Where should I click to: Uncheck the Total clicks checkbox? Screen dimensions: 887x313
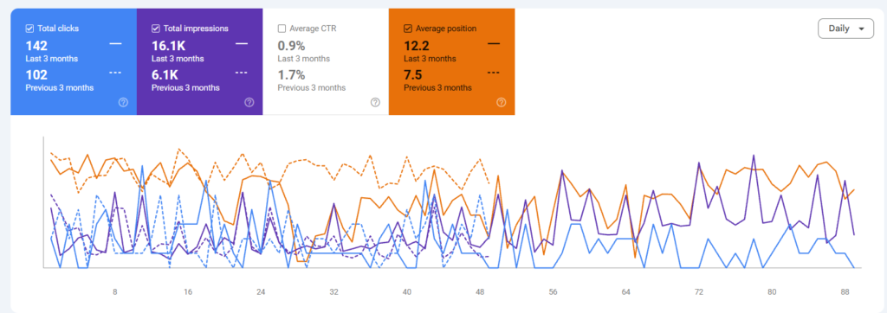[x=30, y=29]
